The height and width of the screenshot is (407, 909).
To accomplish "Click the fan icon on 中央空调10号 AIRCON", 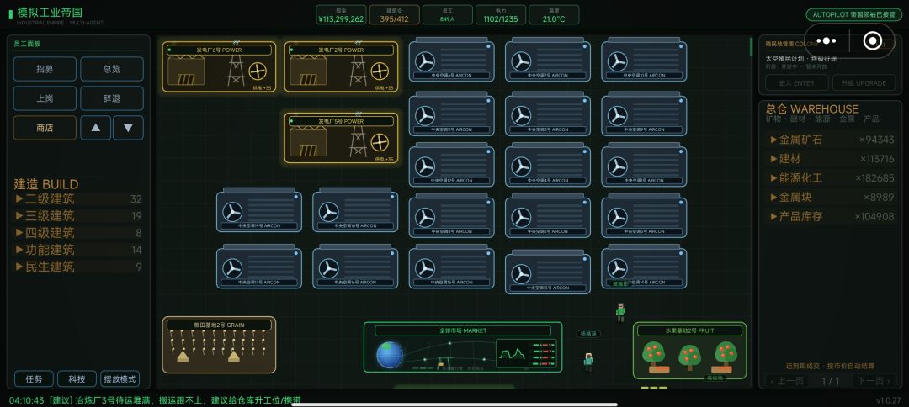I will click(618, 61).
